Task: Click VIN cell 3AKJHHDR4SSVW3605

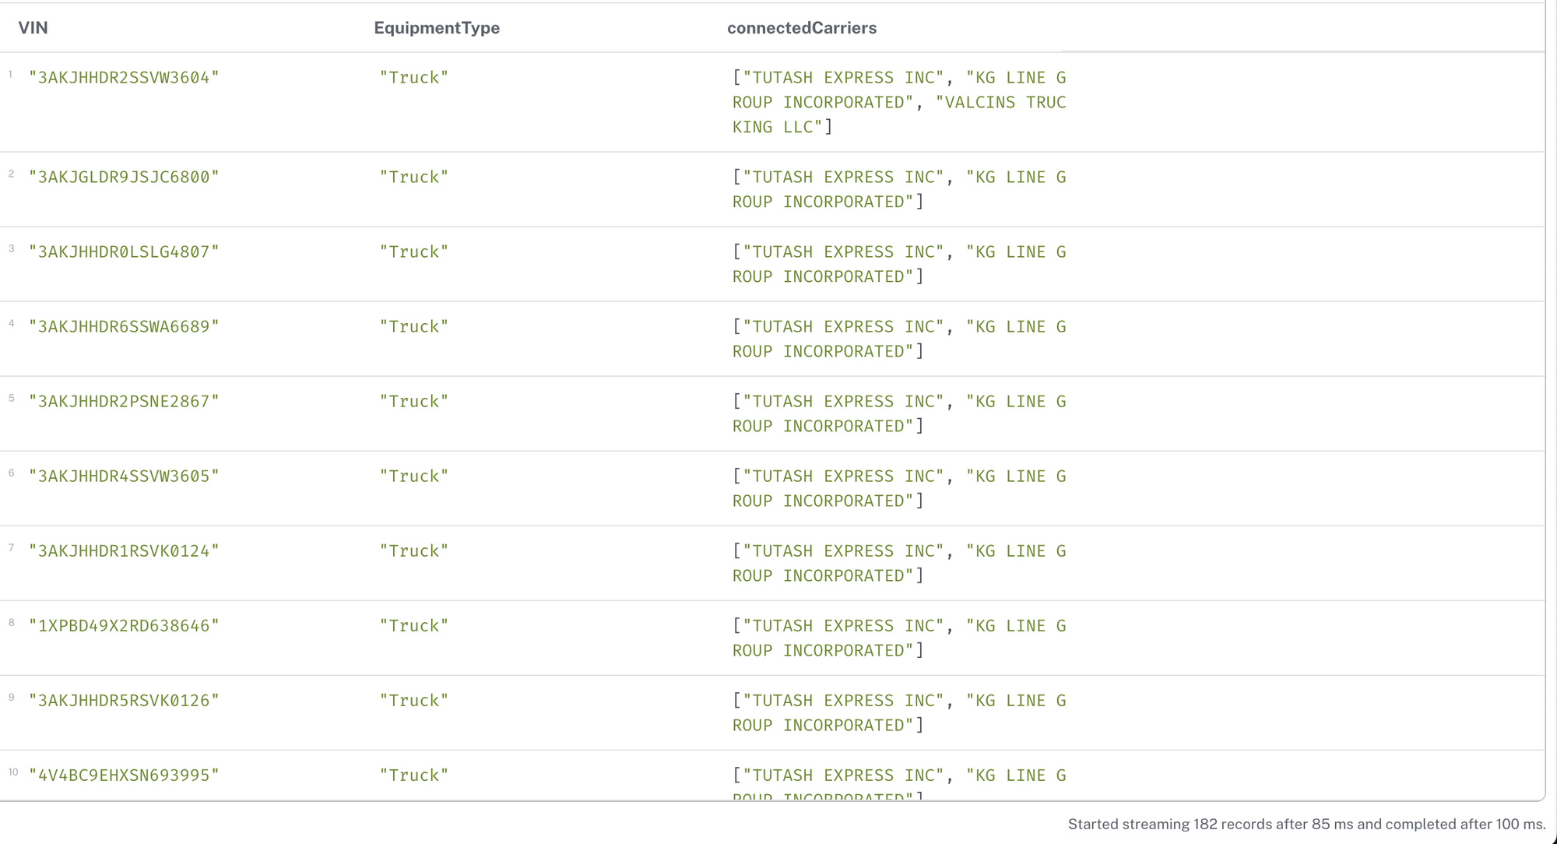Action: (124, 477)
